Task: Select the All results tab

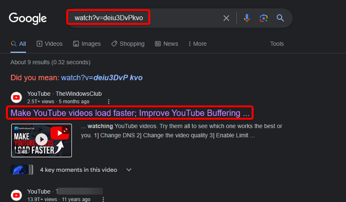Action: [x=18, y=44]
